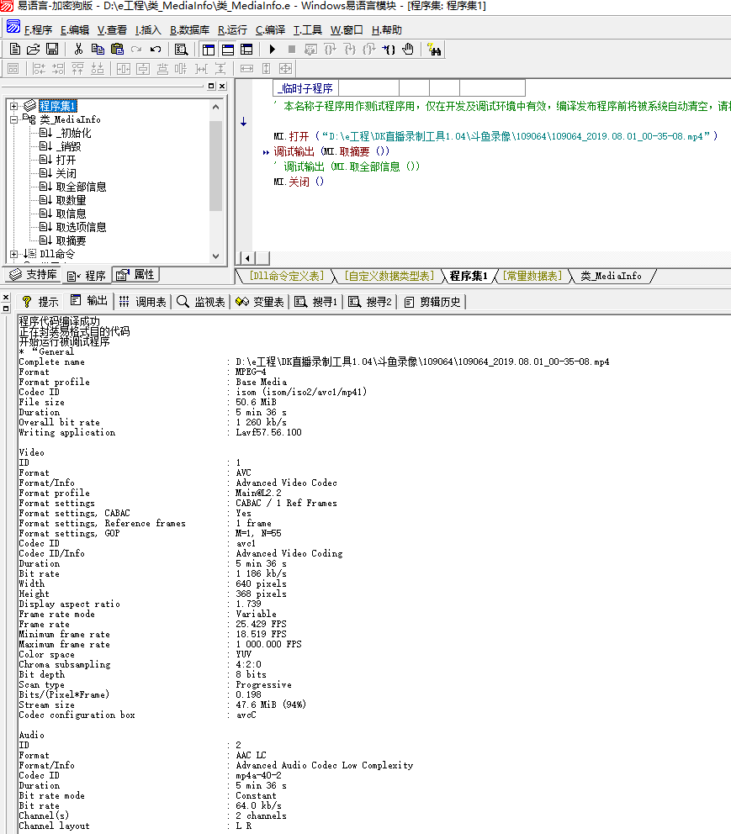731x834 pixels.
Task: Open the 类_MediaInfo editor tab
Action: (611, 276)
